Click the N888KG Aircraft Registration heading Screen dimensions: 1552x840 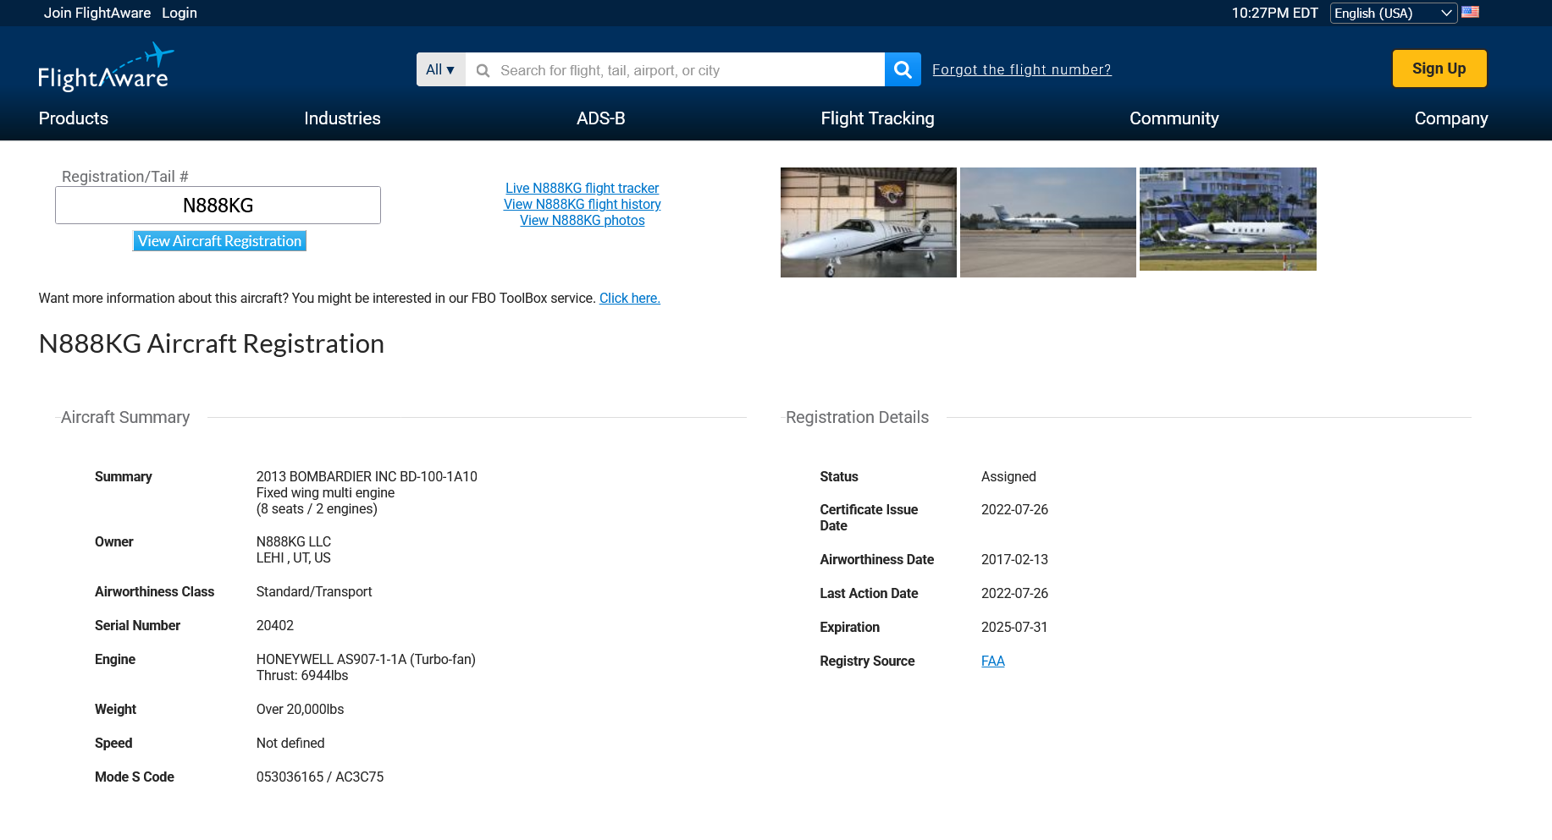tap(212, 343)
